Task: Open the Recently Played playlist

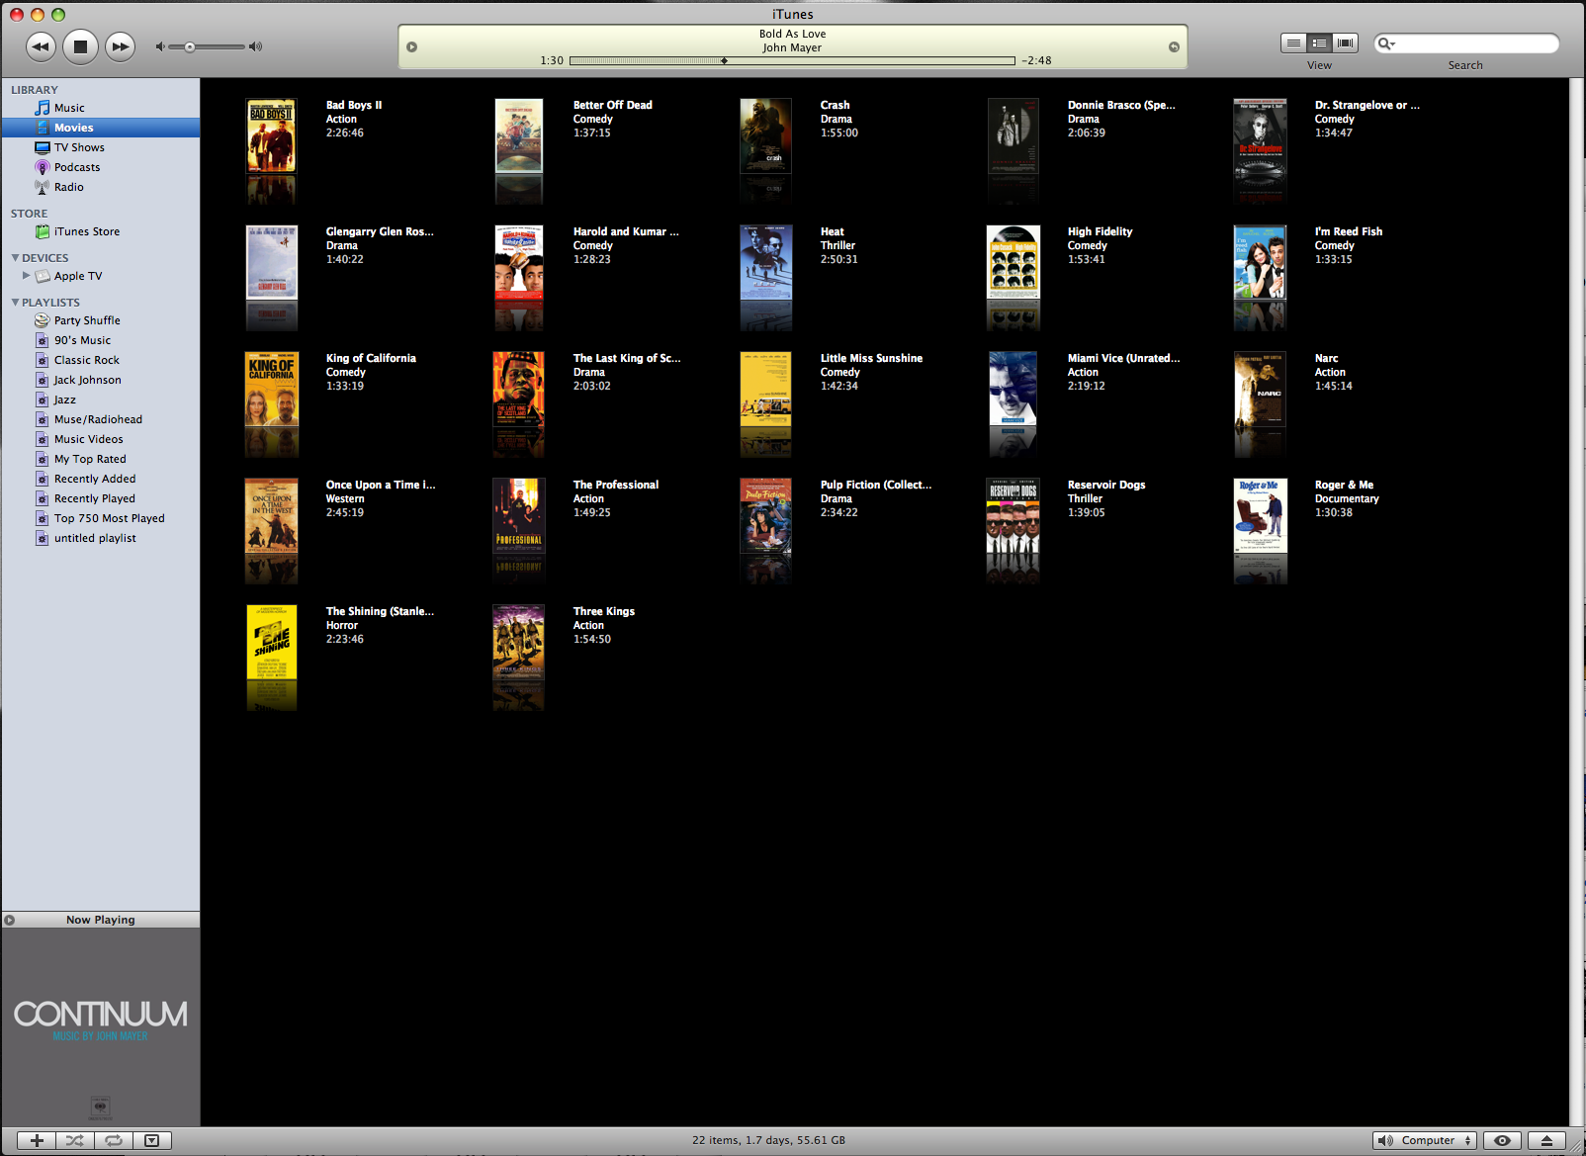Action: tap(95, 498)
